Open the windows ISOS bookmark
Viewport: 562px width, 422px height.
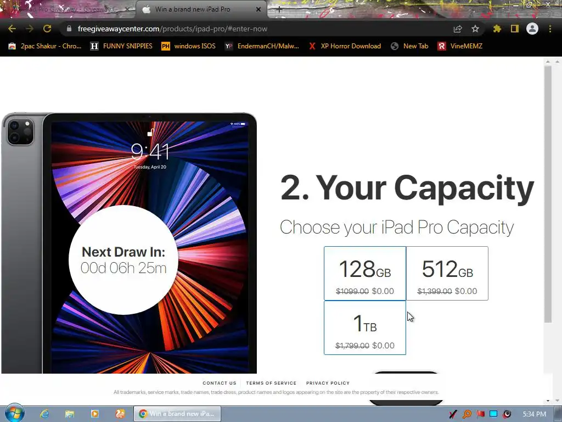point(189,46)
